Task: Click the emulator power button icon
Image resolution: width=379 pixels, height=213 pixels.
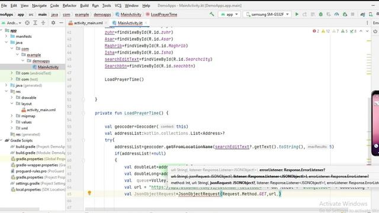Action: pyautogui.click(x=375, y=31)
